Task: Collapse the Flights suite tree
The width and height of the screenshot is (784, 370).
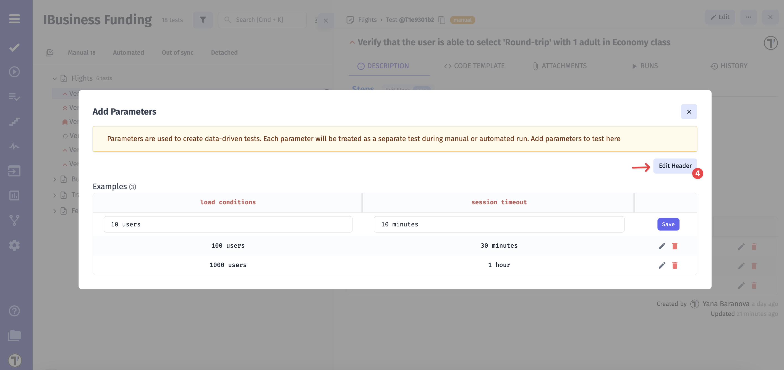Action: 55,78
